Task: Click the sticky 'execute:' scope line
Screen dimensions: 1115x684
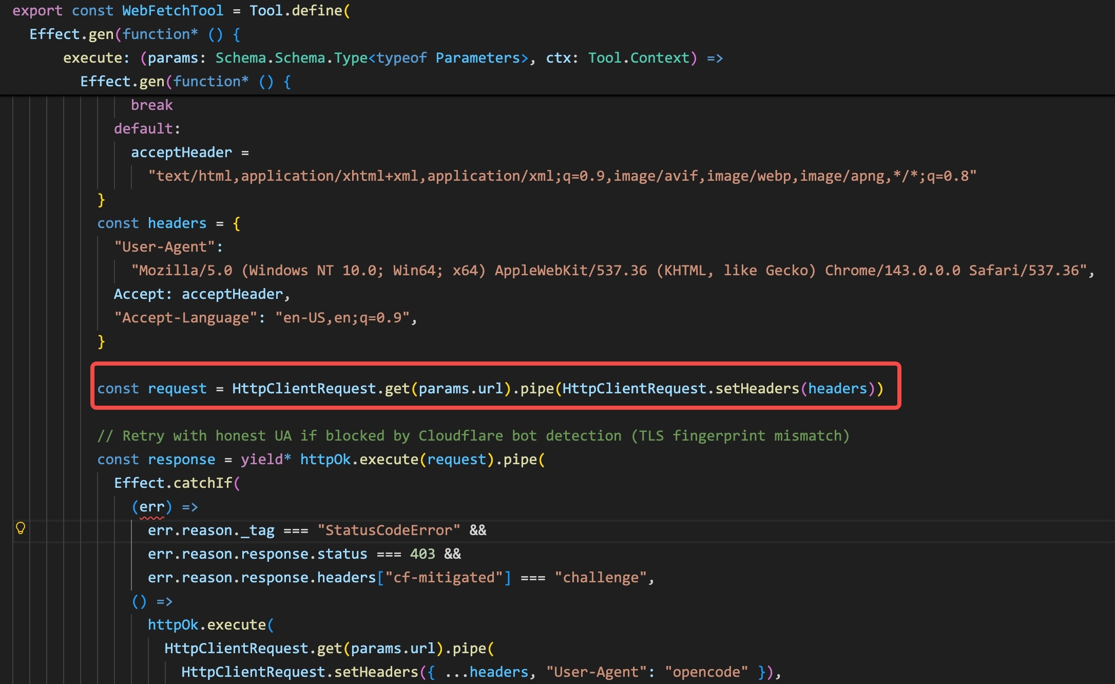Action: pos(393,58)
